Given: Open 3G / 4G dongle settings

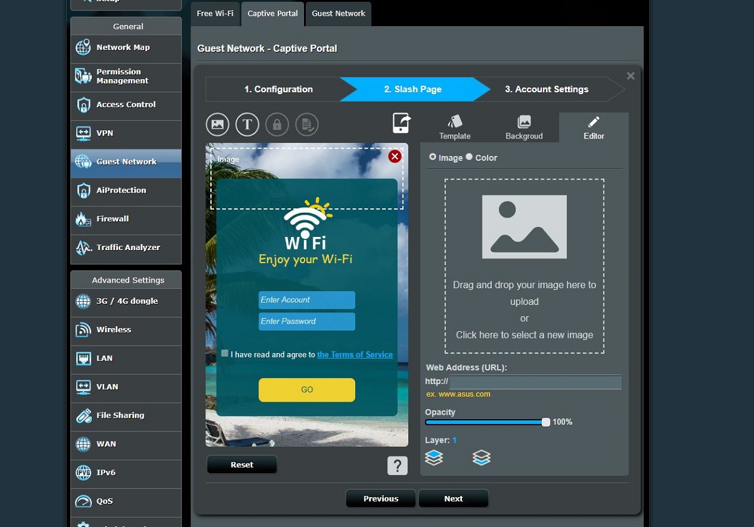Looking at the screenshot, I should 126,301.
